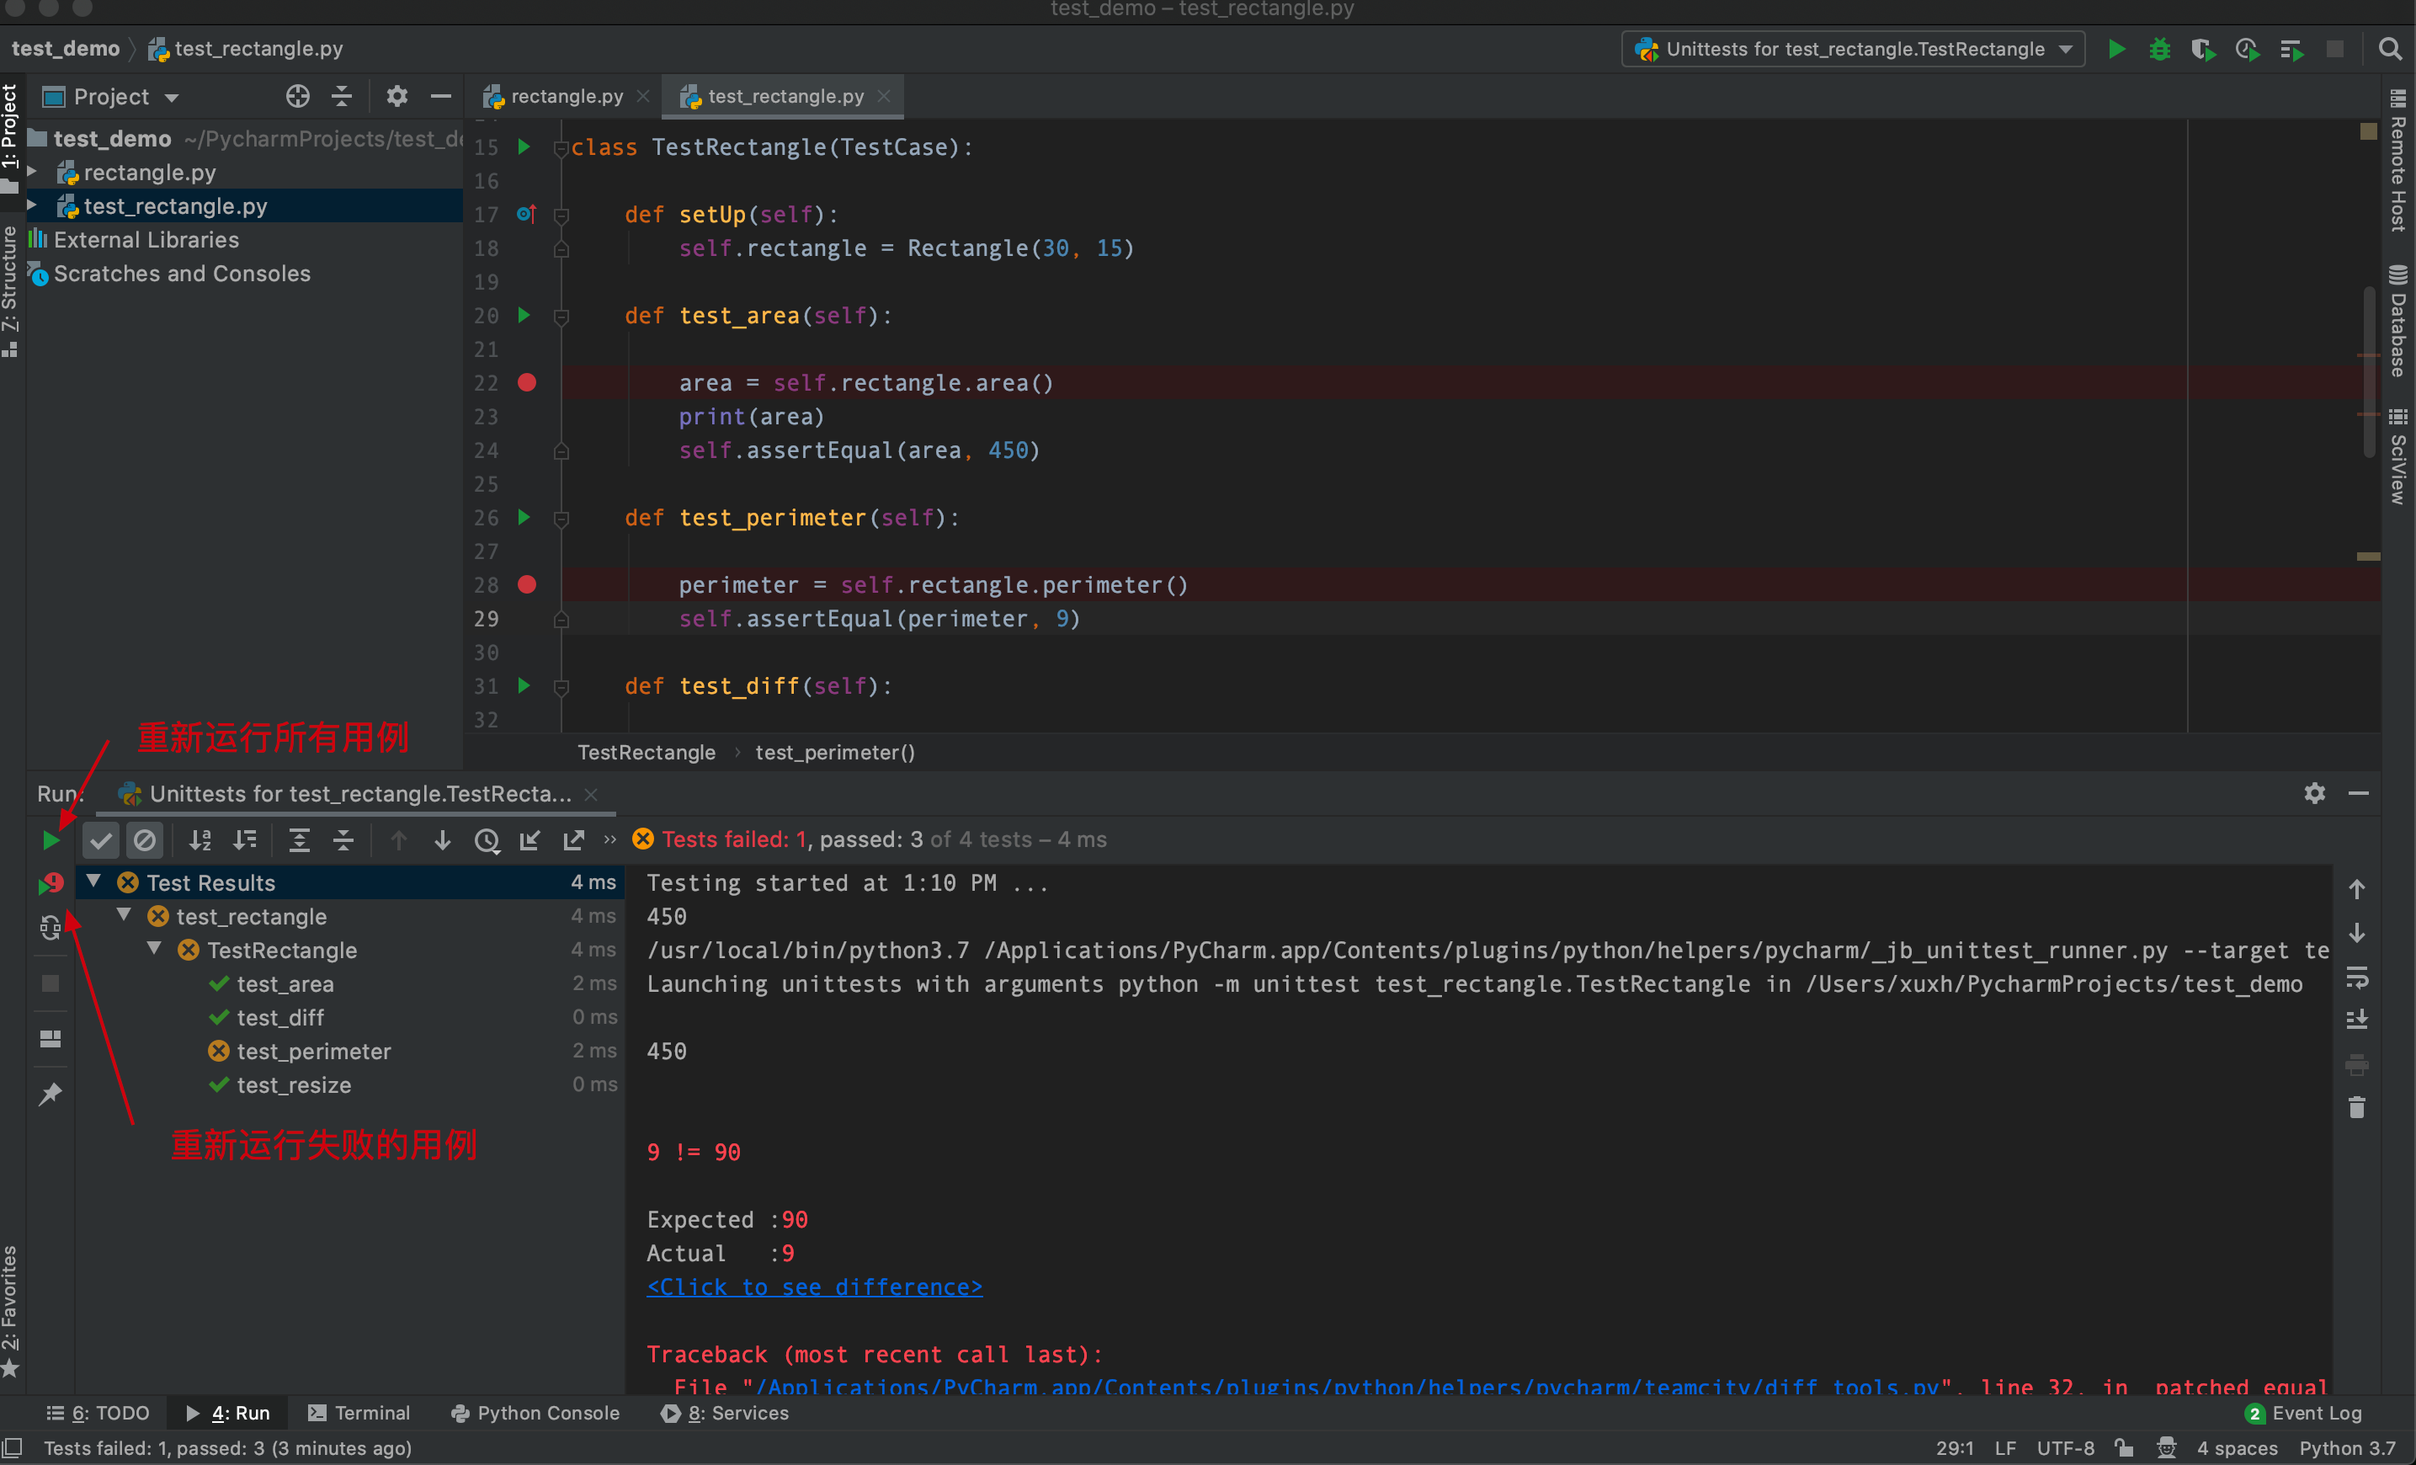2416x1465 pixels.
Task: Run TestRectangle class from gutter arrow
Action: (524, 147)
